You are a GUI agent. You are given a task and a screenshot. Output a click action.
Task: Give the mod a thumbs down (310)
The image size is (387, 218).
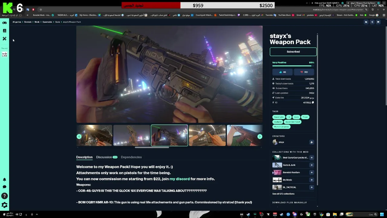click(304, 72)
